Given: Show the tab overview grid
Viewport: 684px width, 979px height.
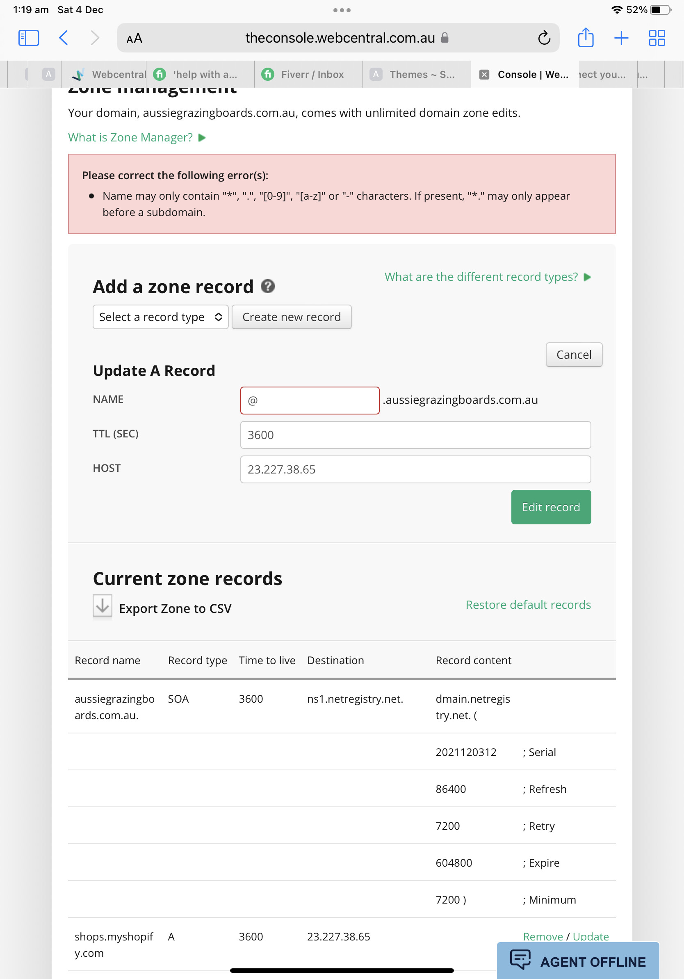Looking at the screenshot, I should (657, 38).
